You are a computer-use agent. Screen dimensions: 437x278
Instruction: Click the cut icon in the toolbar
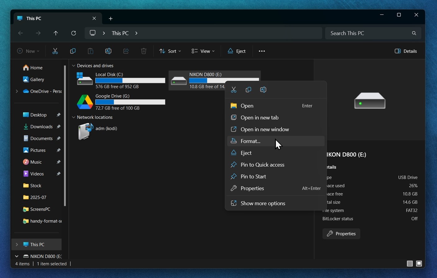point(55,51)
